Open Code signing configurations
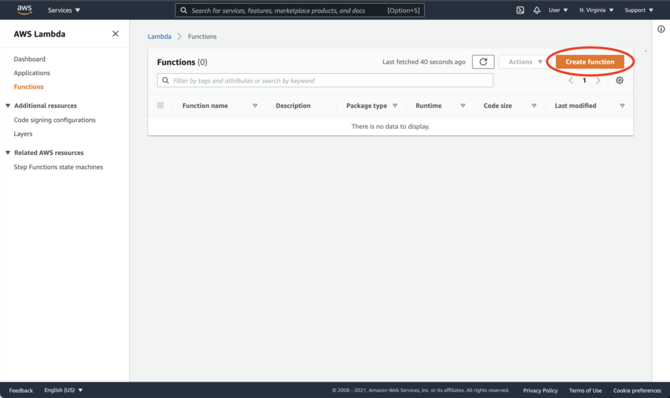The height and width of the screenshot is (398, 670). [55, 120]
